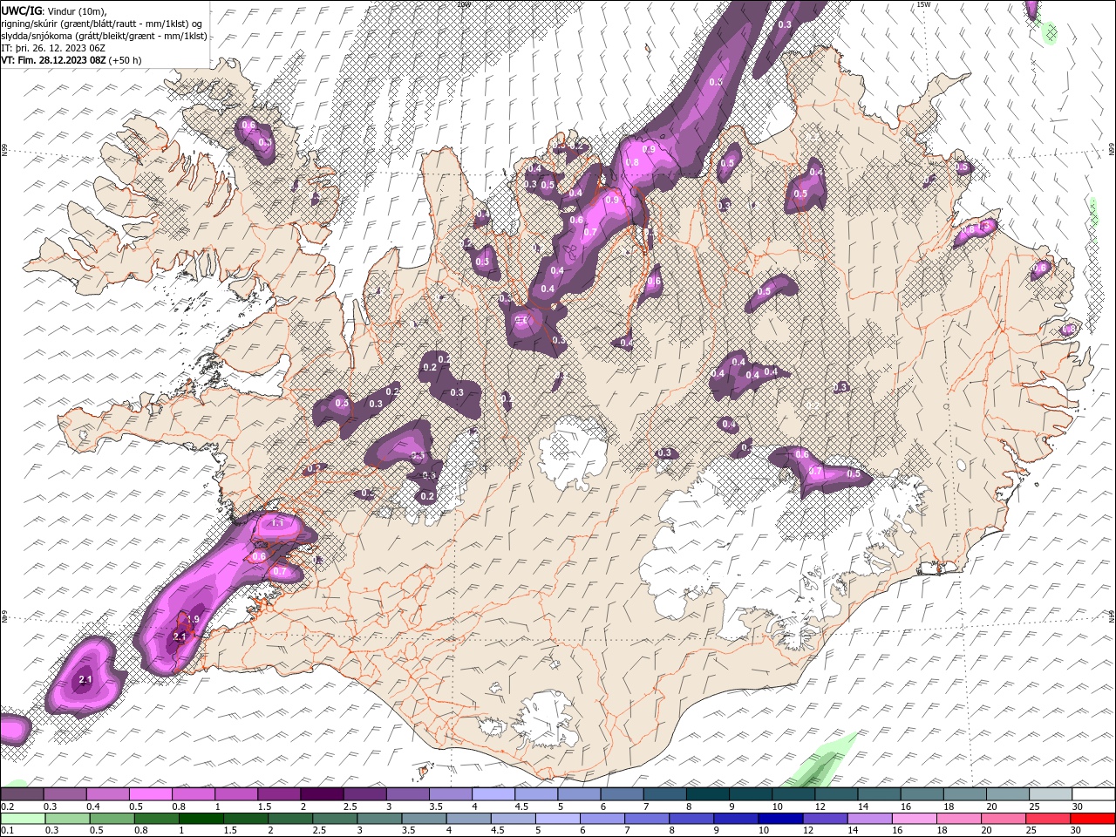Screen dimensions: 1116x837
Task: Pick the bright red swatch after 30 in bottom row
Action: point(1092,819)
